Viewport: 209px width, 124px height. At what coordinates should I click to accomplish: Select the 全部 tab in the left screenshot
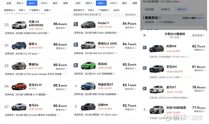pos(9,3)
